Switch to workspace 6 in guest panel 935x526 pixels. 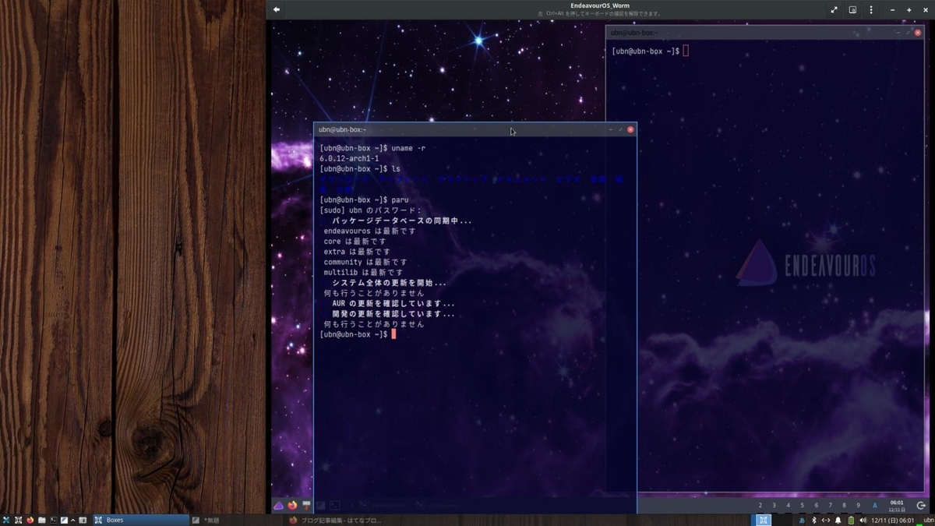[816, 505]
